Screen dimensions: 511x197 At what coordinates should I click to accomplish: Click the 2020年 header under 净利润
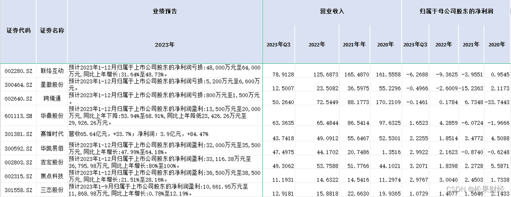coord(497,44)
